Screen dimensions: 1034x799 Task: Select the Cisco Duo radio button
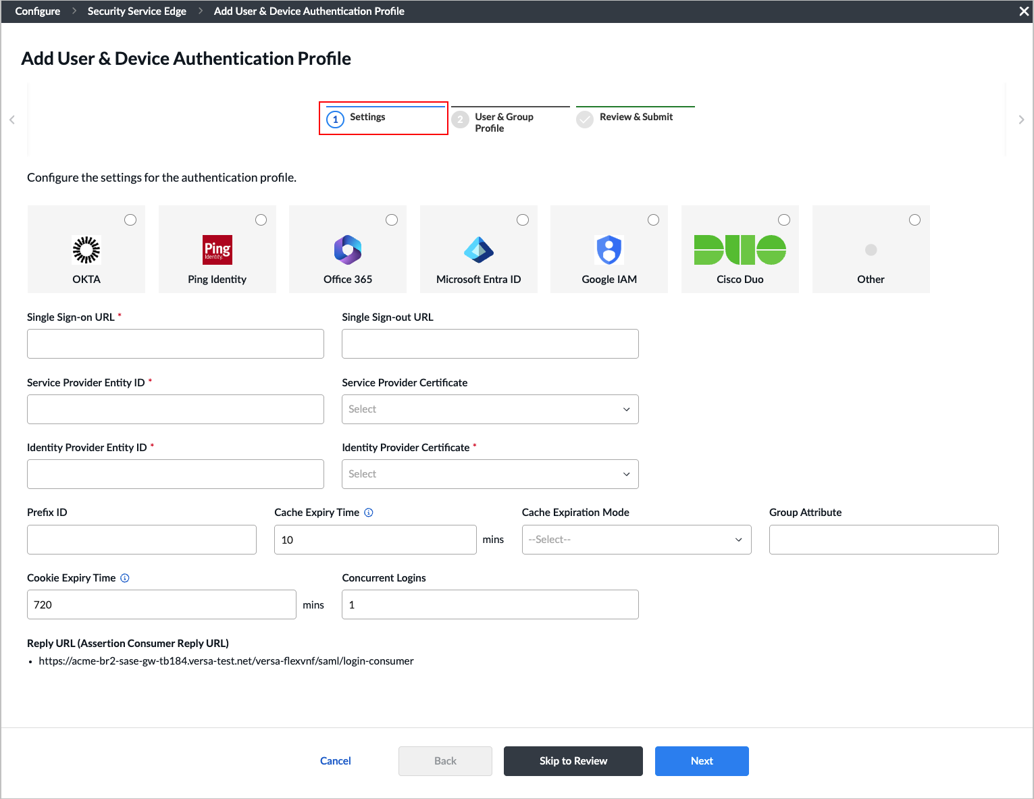tap(783, 220)
